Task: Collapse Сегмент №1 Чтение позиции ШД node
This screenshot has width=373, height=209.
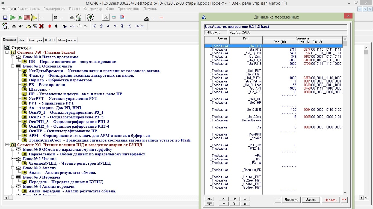Action: (x=7, y=145)
